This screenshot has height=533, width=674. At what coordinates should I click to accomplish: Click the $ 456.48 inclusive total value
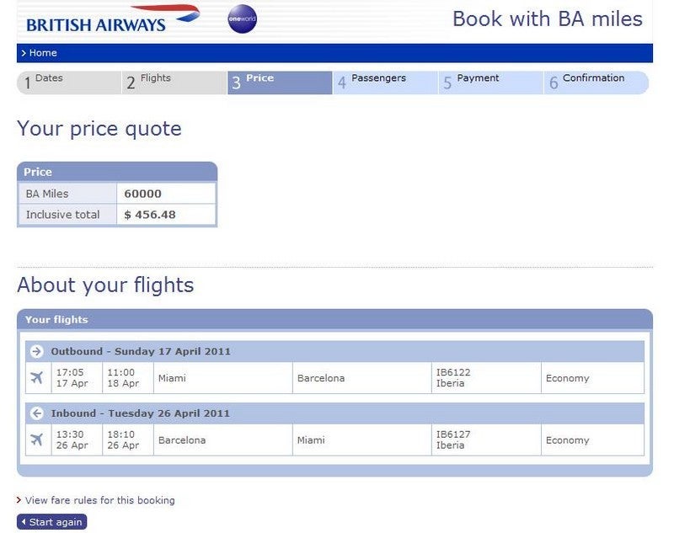pyautogui.click(x=150, y=215)
